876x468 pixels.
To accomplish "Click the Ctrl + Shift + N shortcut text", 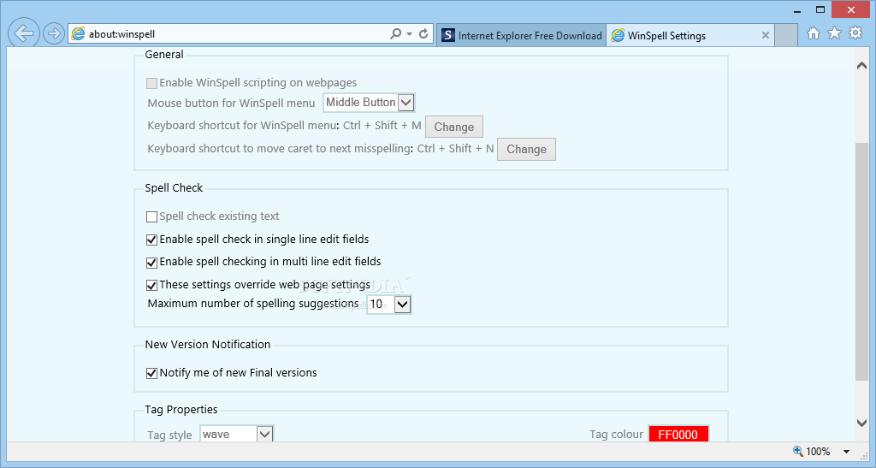I will tap(455, 149).
